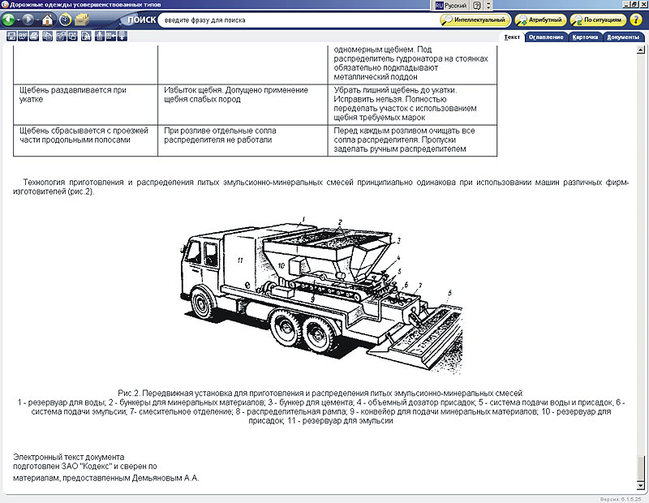Click the Save floppy disk icon
Viewport: 649px width, 503px height.
click(11, 37)
